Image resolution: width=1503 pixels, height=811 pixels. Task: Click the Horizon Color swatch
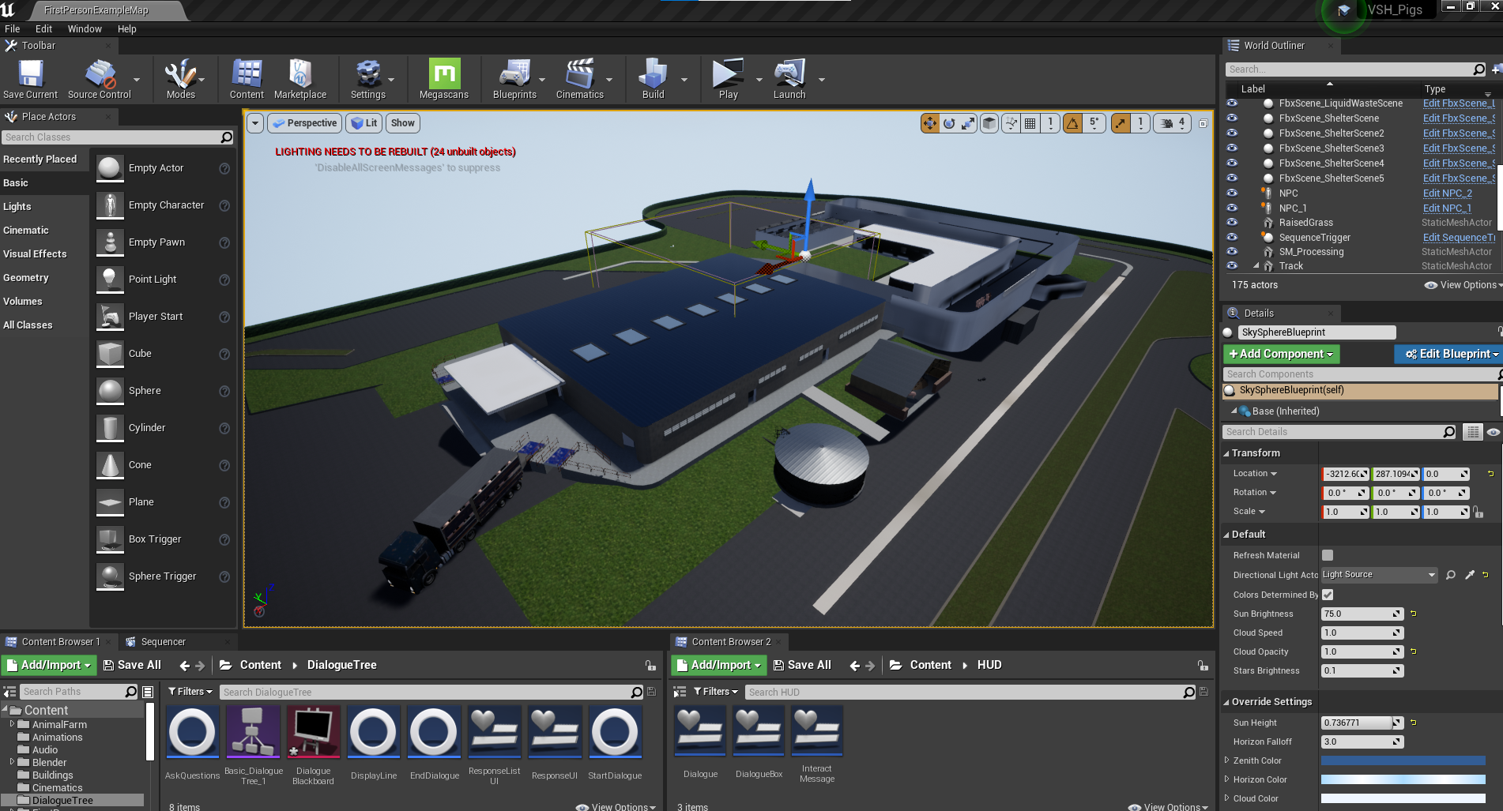point(1403,779)
